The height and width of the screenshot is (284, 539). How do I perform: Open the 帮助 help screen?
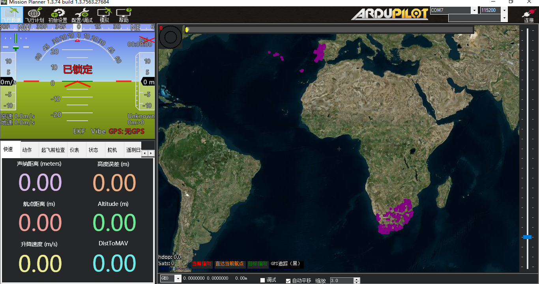tap(124, 15)
